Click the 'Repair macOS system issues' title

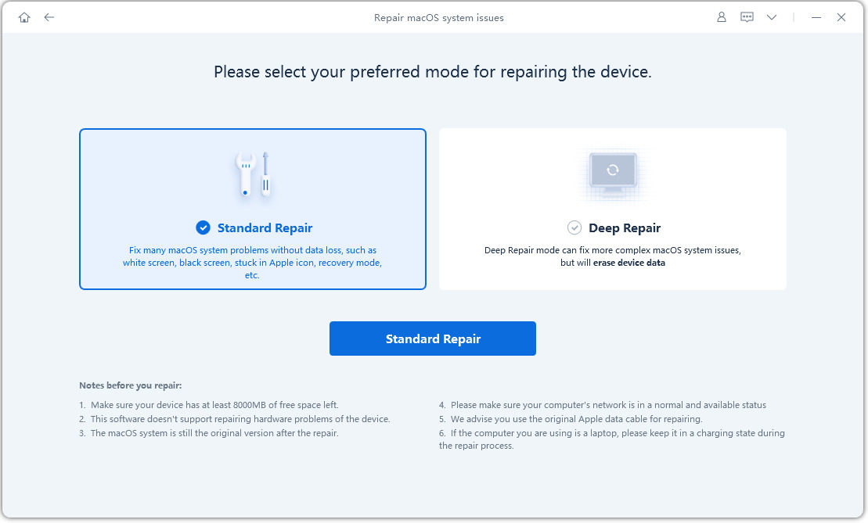tap(439, 18)
